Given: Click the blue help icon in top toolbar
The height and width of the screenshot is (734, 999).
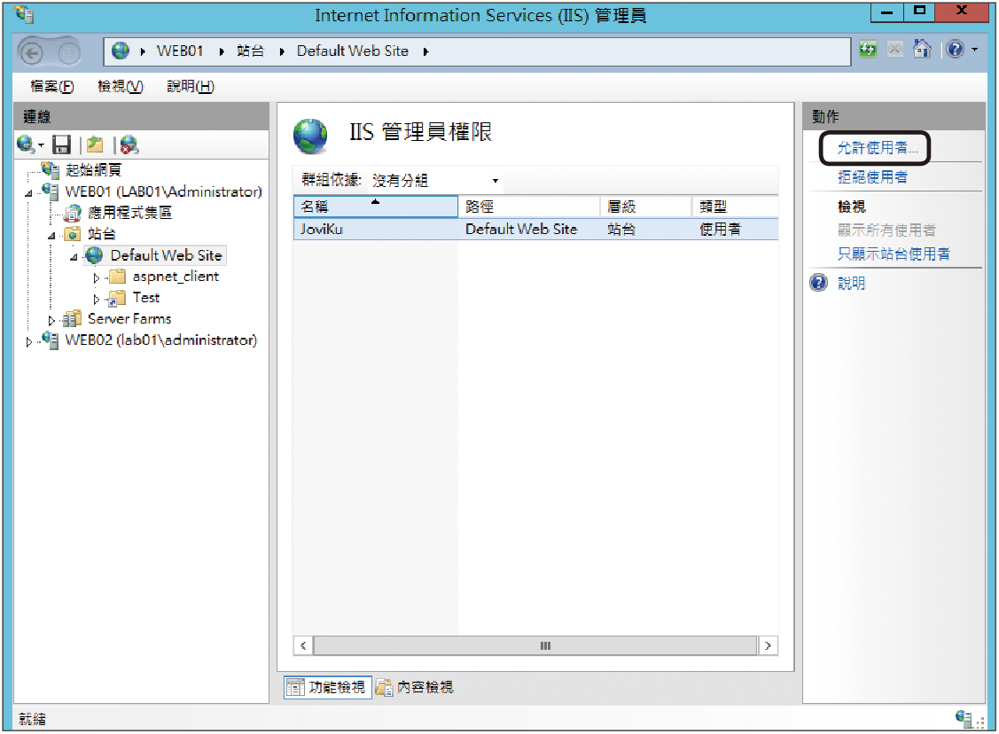Looking at the screenshot, I should [x=955, y=49].
